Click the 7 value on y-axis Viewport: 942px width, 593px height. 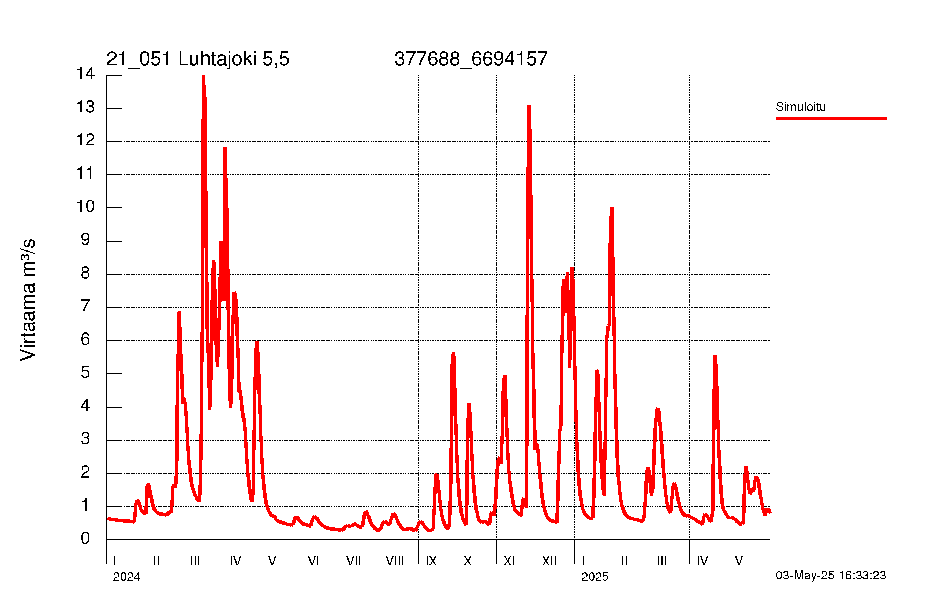(85, 306)
